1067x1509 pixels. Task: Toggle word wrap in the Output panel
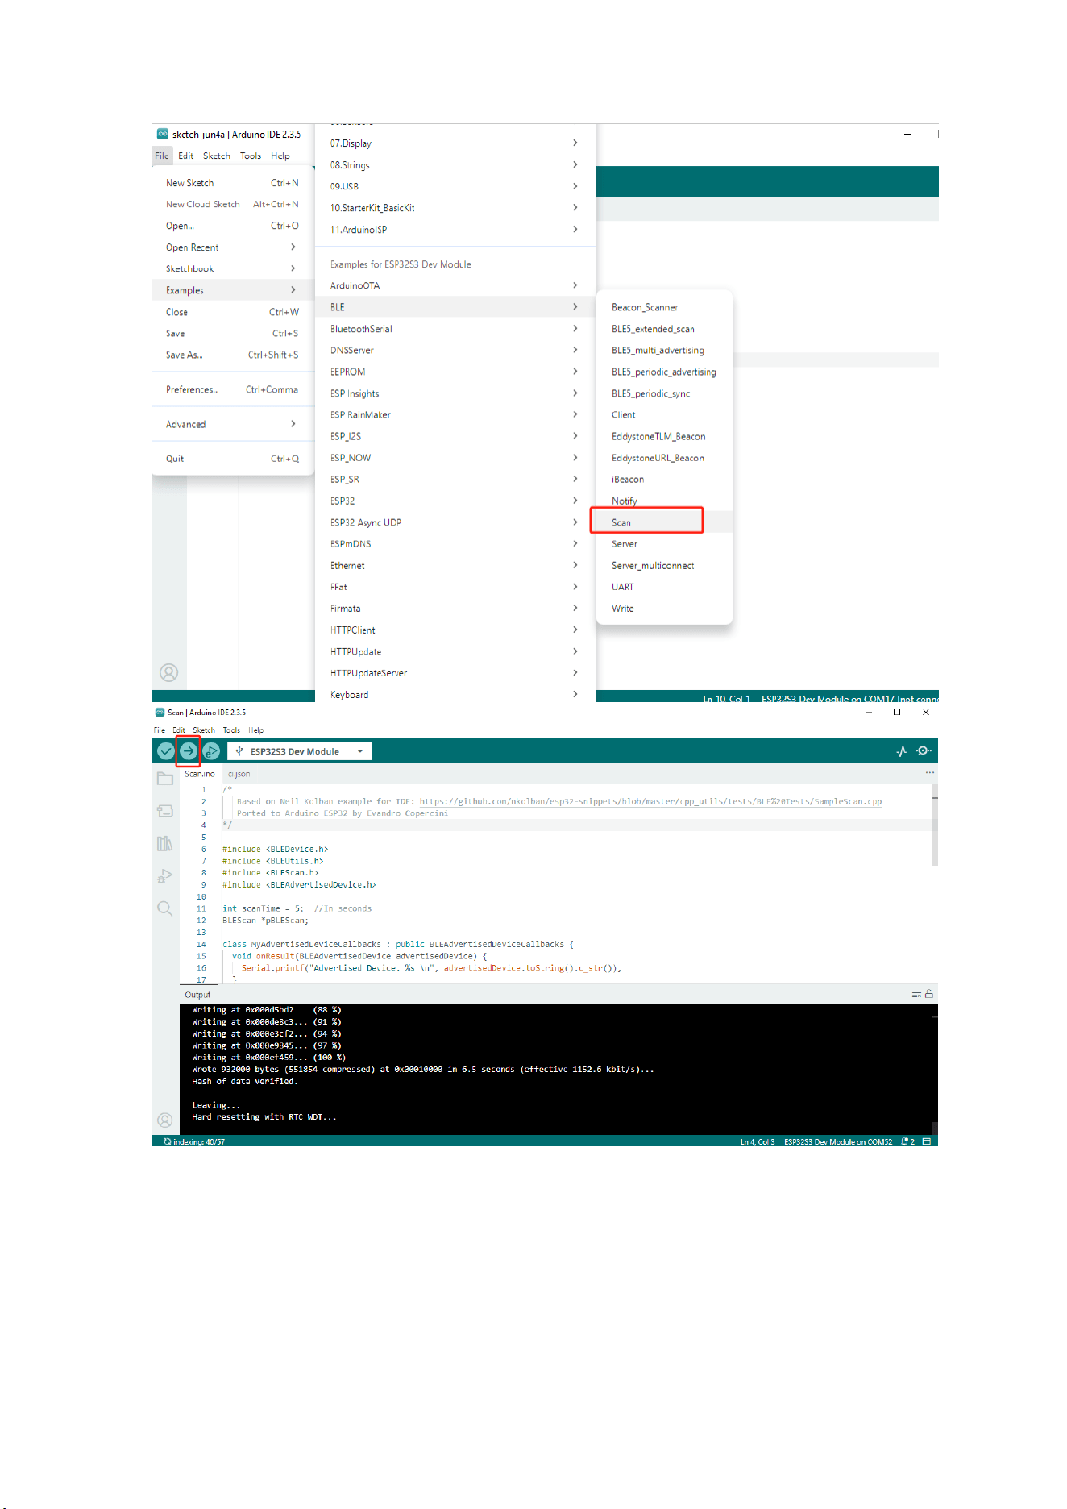coord(916,994)
